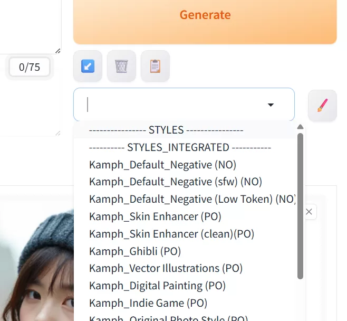Choose Kamph_Default_Negative (Low Token) (NO) style
347x321 pixels.
pos(186,199)
